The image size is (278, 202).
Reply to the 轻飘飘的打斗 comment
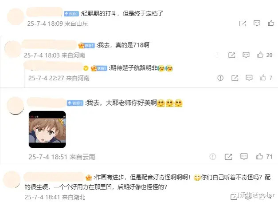257,23
